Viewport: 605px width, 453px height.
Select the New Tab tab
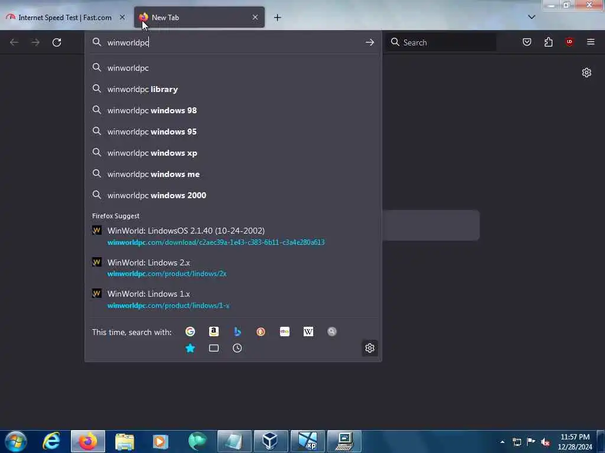click(199, 17)
